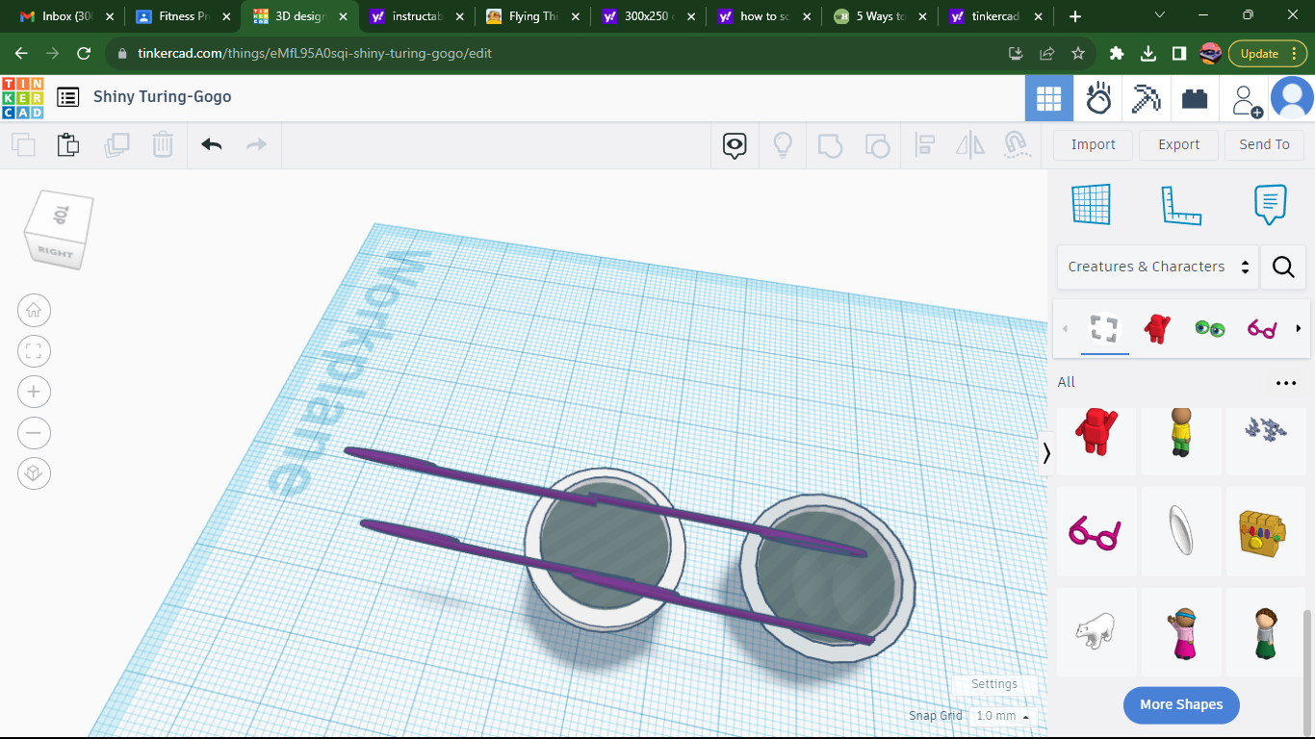Select the pink glasses shape thumbnail

pos(1096,531)
